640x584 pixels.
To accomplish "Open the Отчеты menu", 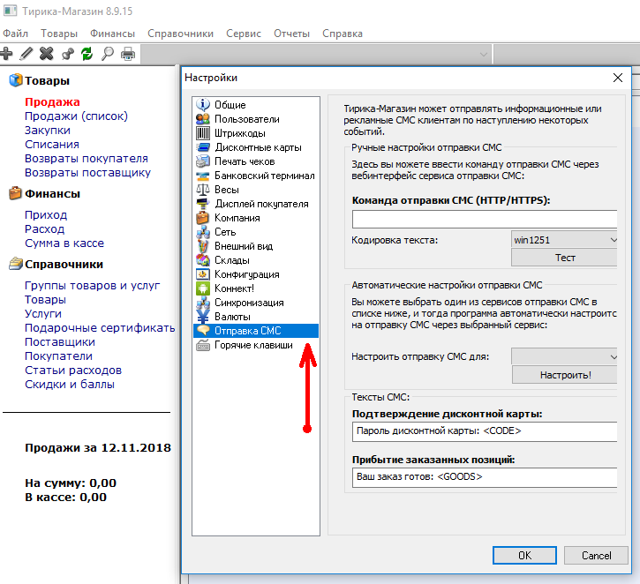I will pos(292,34).
